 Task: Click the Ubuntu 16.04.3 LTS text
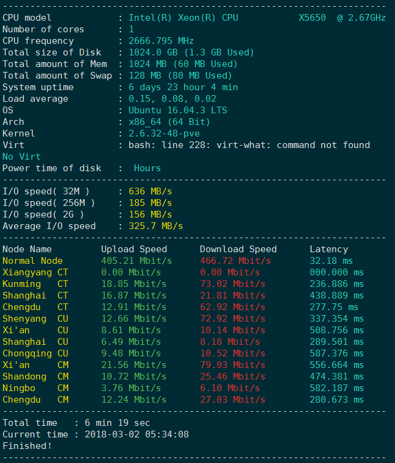[177, 110]
